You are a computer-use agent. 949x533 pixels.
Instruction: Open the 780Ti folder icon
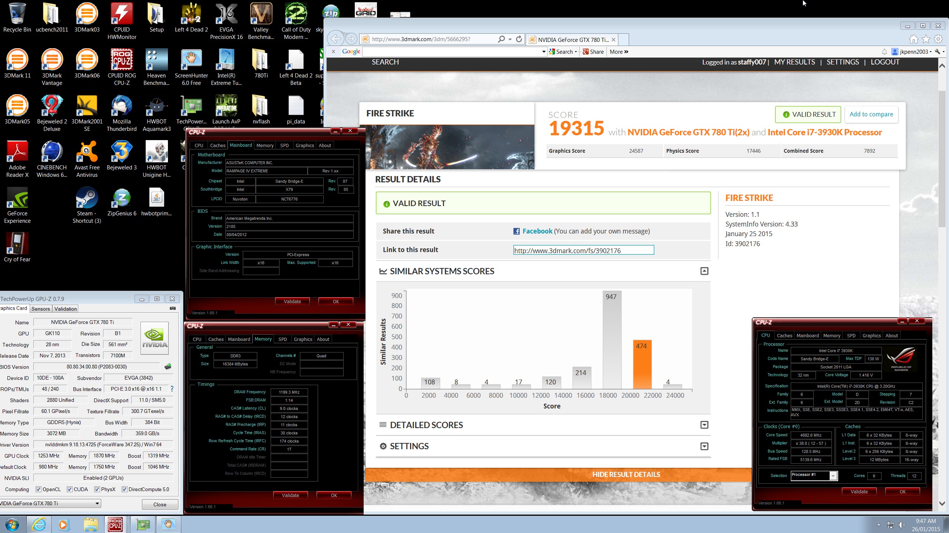261,64
